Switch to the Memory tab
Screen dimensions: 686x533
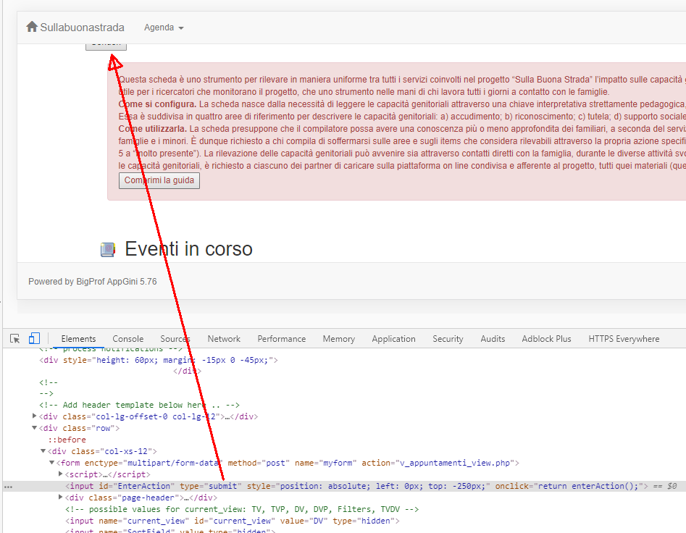(x=338, y=339)
